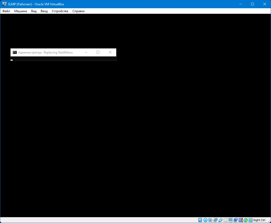Open the Машина menu
The image size is (271, 223).
(x=21, y=11)
